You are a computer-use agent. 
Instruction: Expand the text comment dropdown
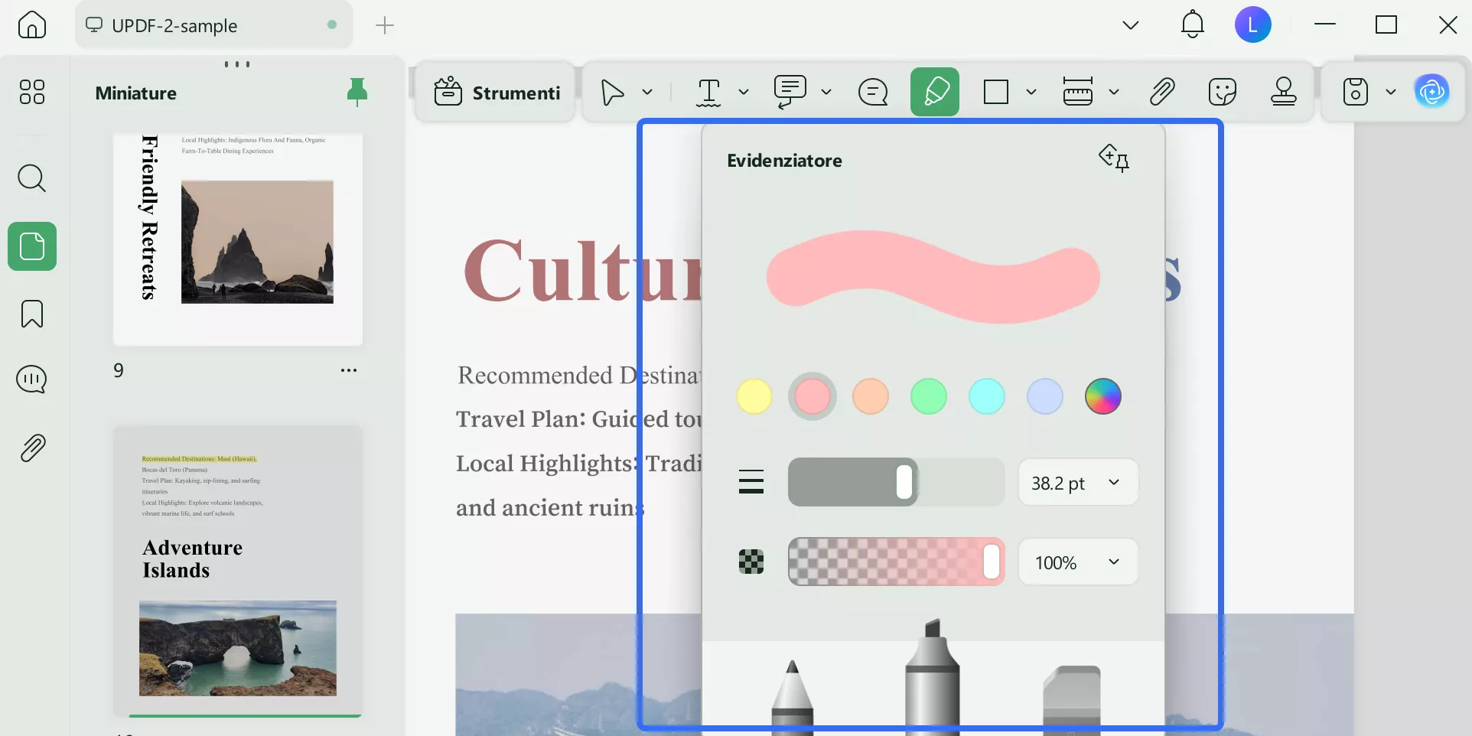[x=826, y=93]
